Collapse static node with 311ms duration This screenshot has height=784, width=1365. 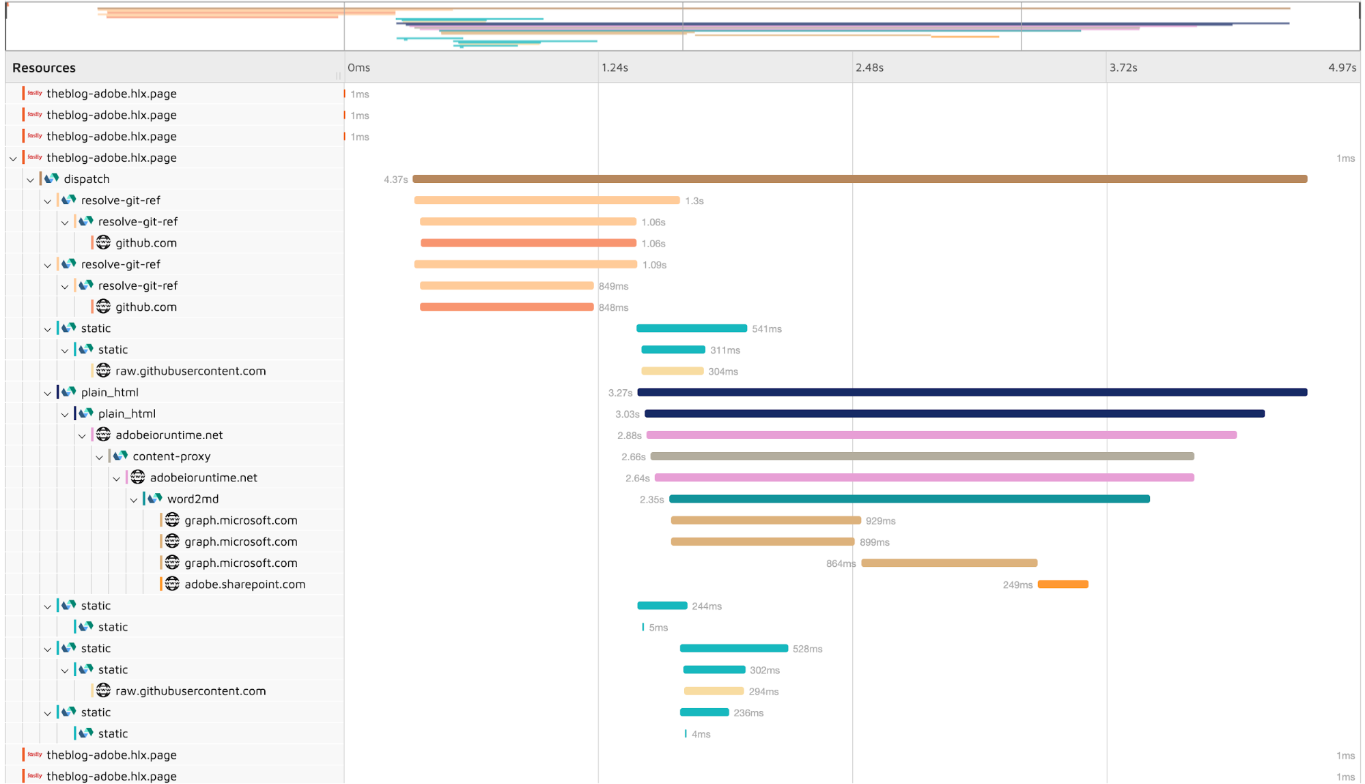coord(65,350)
